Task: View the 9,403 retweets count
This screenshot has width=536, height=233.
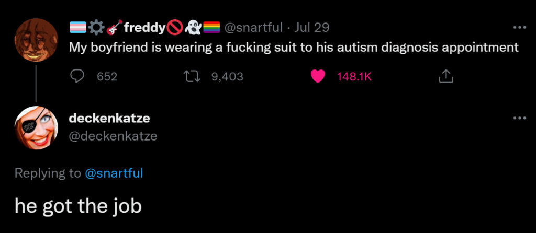Action: tap(227, 77)
